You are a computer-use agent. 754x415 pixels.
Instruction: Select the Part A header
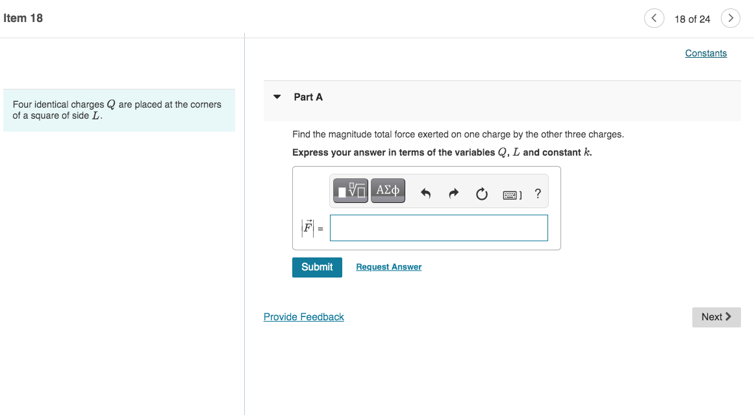pos(308,96)
